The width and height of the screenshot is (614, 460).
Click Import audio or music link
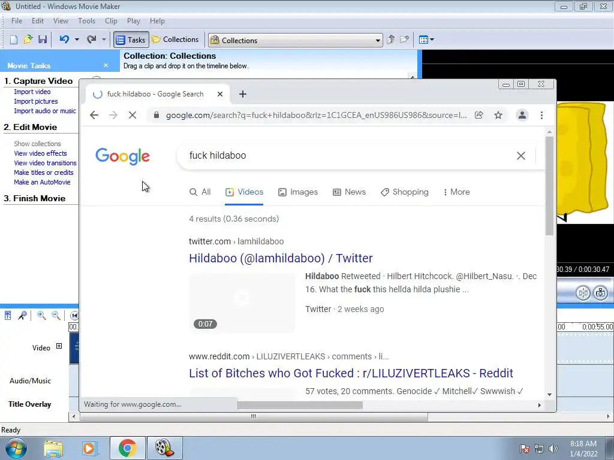44,111
